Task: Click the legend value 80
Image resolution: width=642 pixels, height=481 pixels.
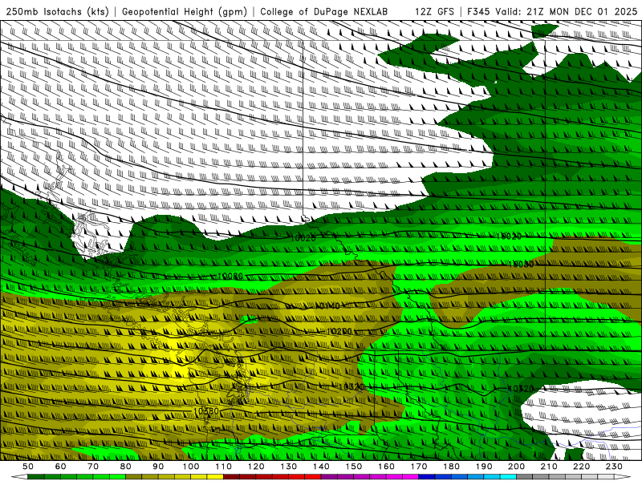Action: (126, 467)
